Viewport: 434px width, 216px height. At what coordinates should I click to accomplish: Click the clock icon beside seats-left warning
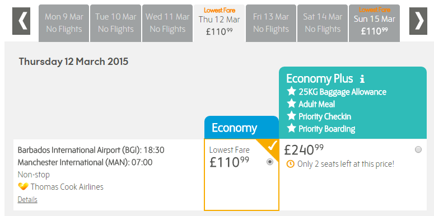pyautogui.click(x=290, y=165)
